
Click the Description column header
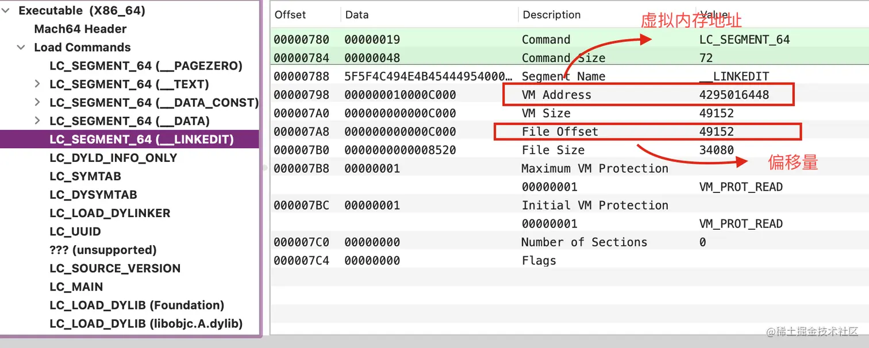[x=552, y=14]
